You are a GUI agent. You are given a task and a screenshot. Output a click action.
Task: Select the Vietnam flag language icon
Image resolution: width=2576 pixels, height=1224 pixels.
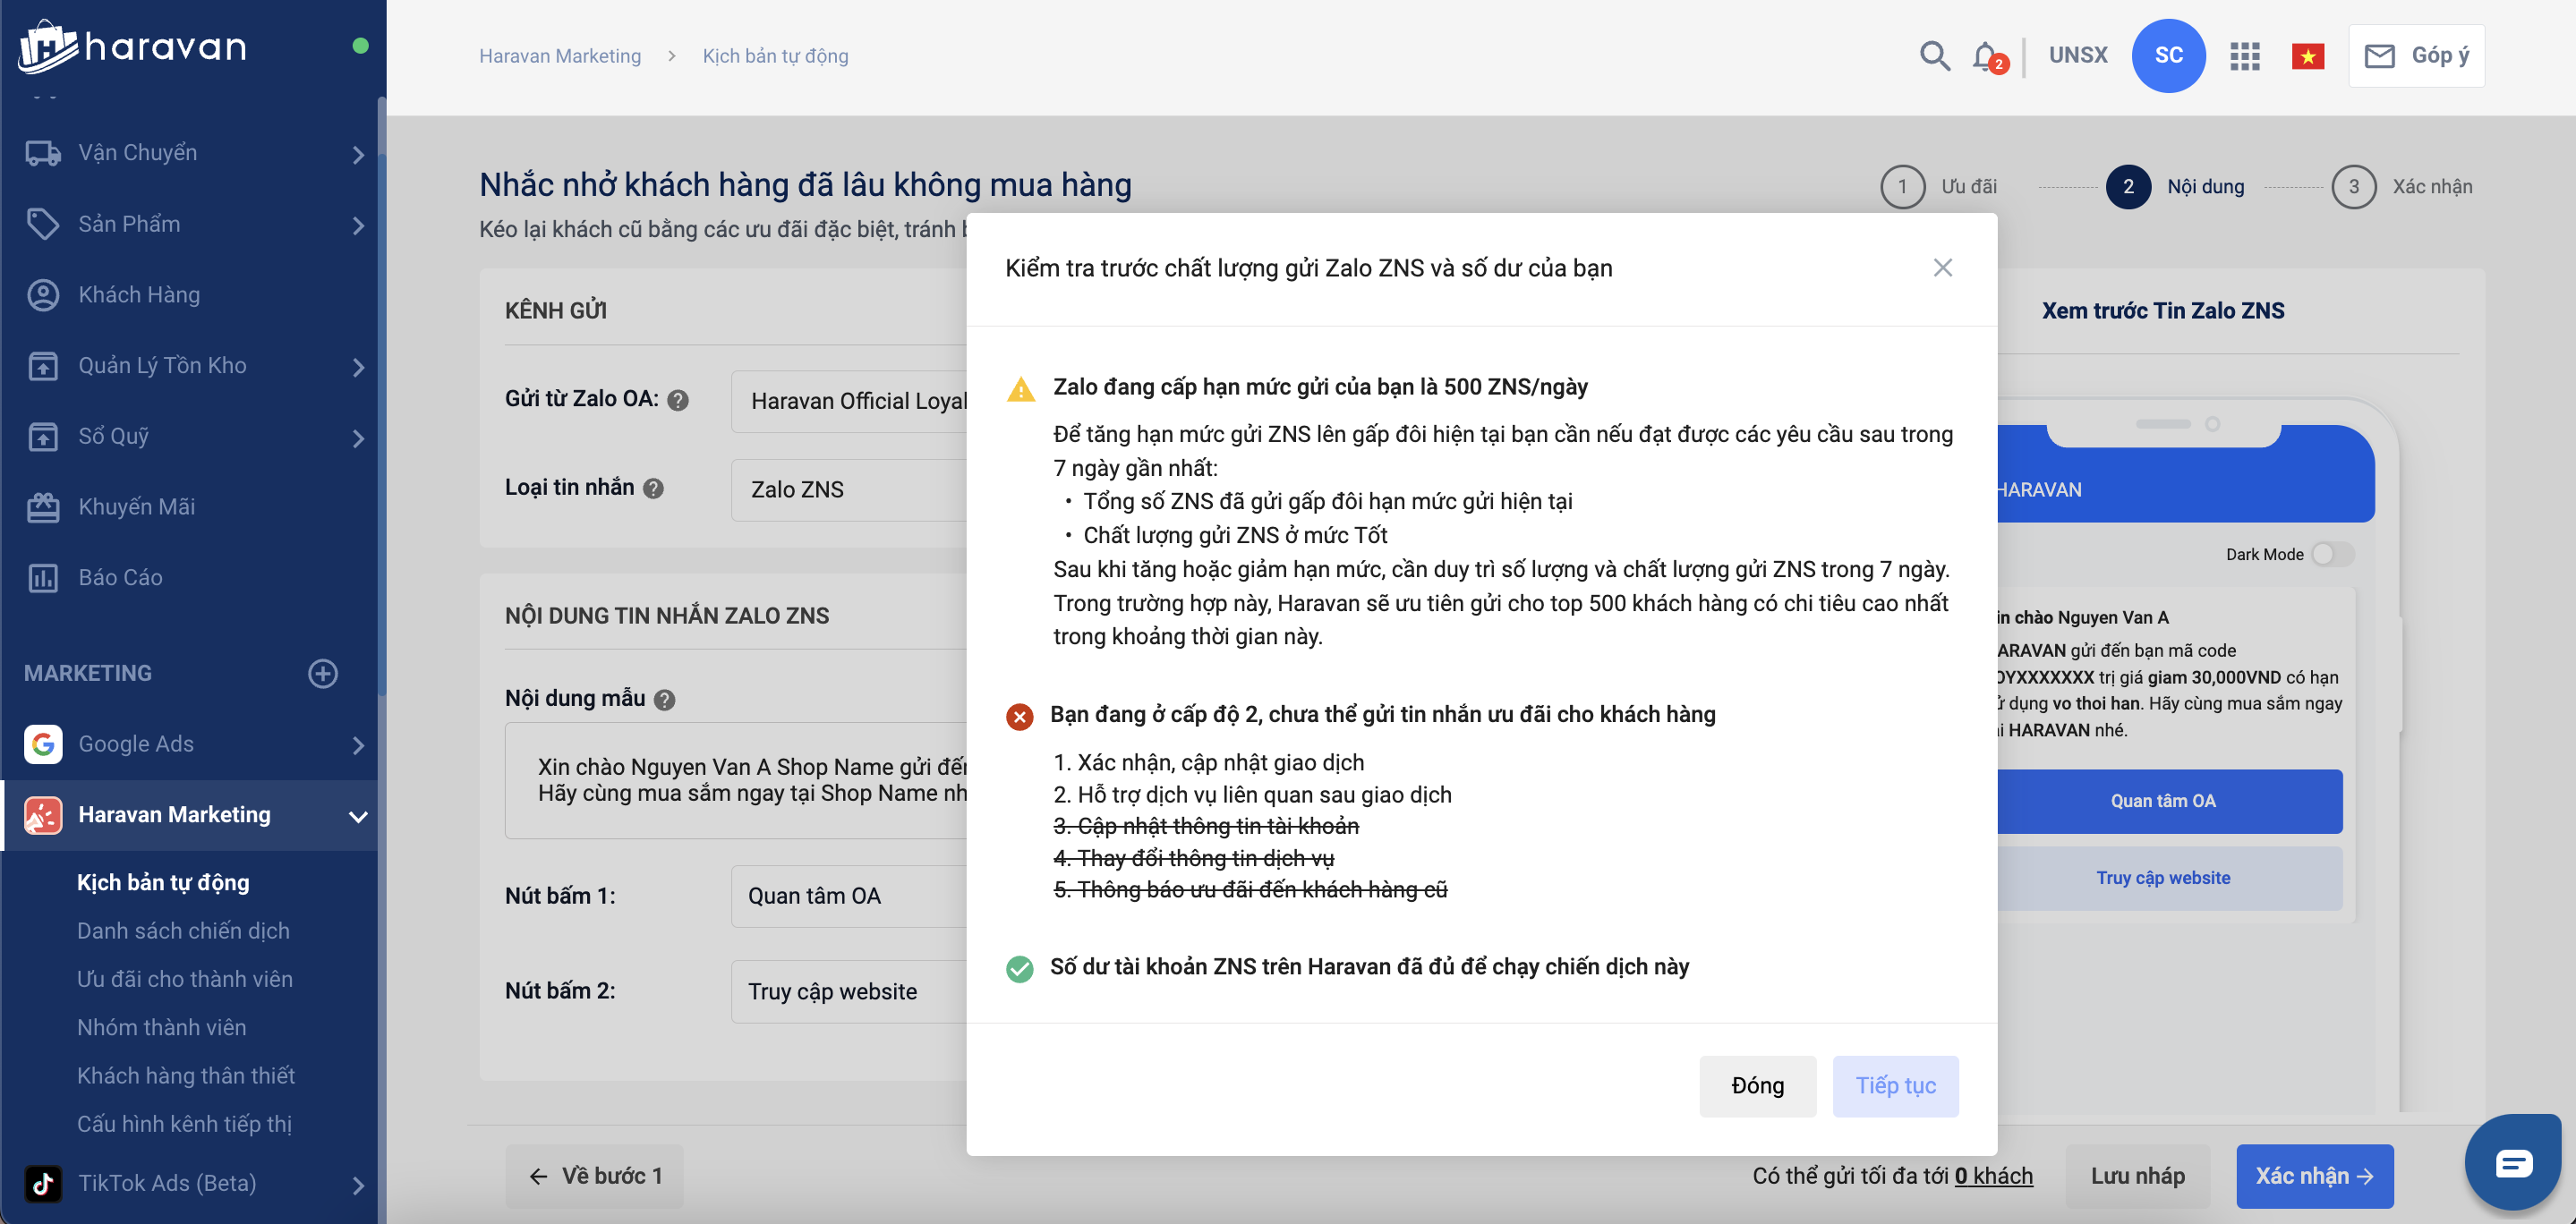(2307, 56)
